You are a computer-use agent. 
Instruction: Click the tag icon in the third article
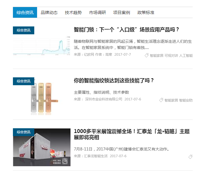[190, 157]
